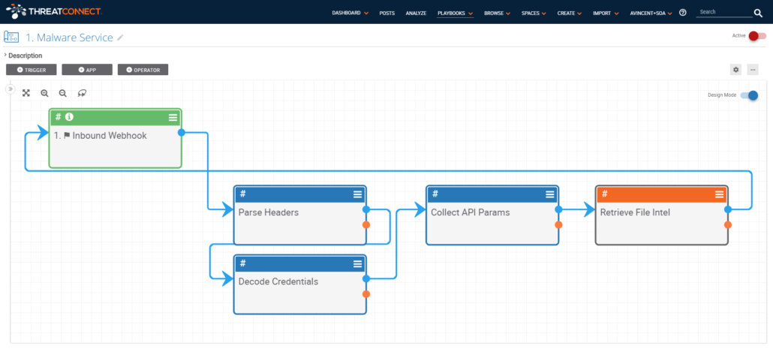The image size is (773, 349).
Task: Click info icon on Inbound Webhook
Action: pos(70,117)
